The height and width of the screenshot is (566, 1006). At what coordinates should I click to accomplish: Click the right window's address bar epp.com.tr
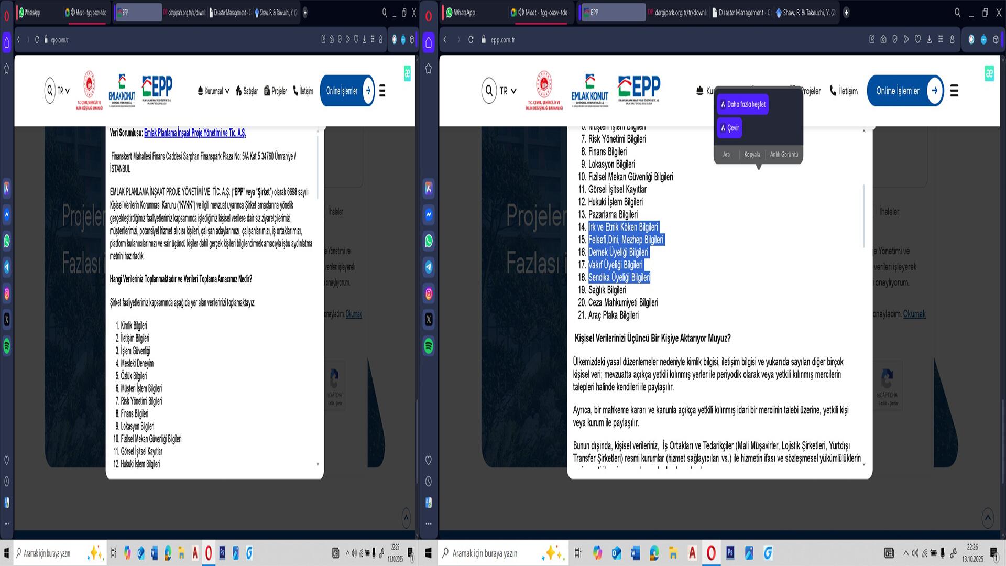pos(503,40)
